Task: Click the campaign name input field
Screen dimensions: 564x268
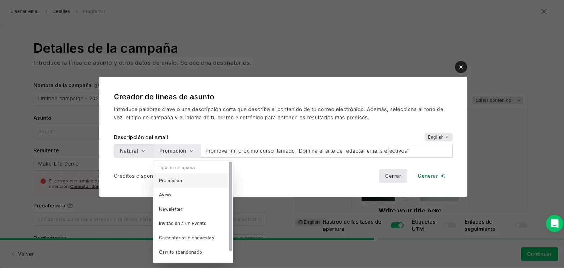Action: coord(66,99)
